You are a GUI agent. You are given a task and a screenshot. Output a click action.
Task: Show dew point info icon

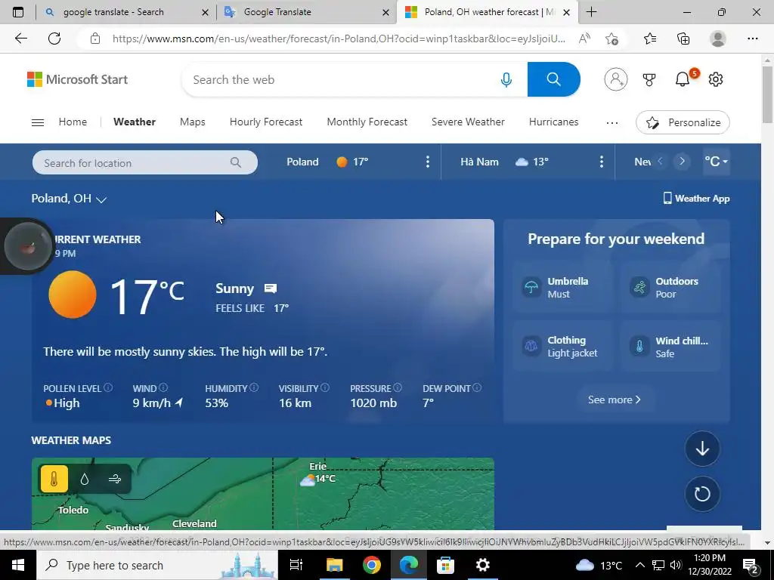[x=477, y=387]
